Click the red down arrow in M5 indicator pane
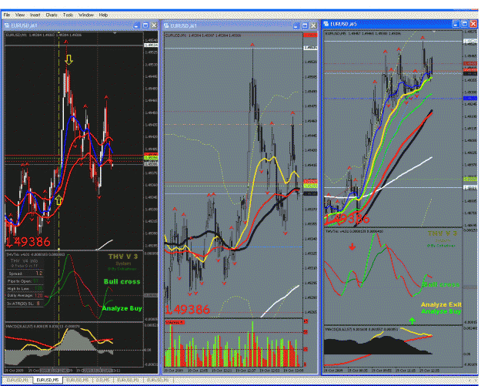This screenshot has height=386, width=481. (352, 247)
